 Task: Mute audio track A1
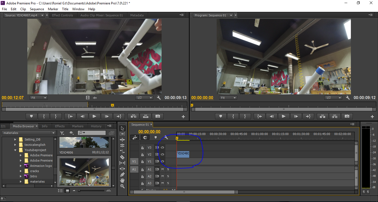pos(162,169)
